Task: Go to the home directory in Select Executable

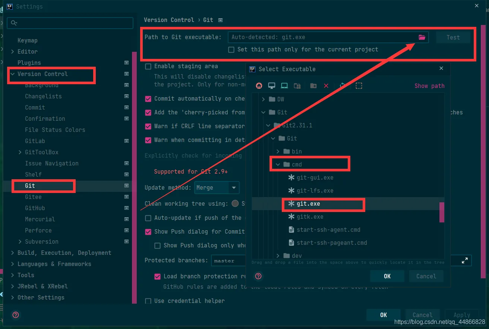Action: [x=259, y=86]
